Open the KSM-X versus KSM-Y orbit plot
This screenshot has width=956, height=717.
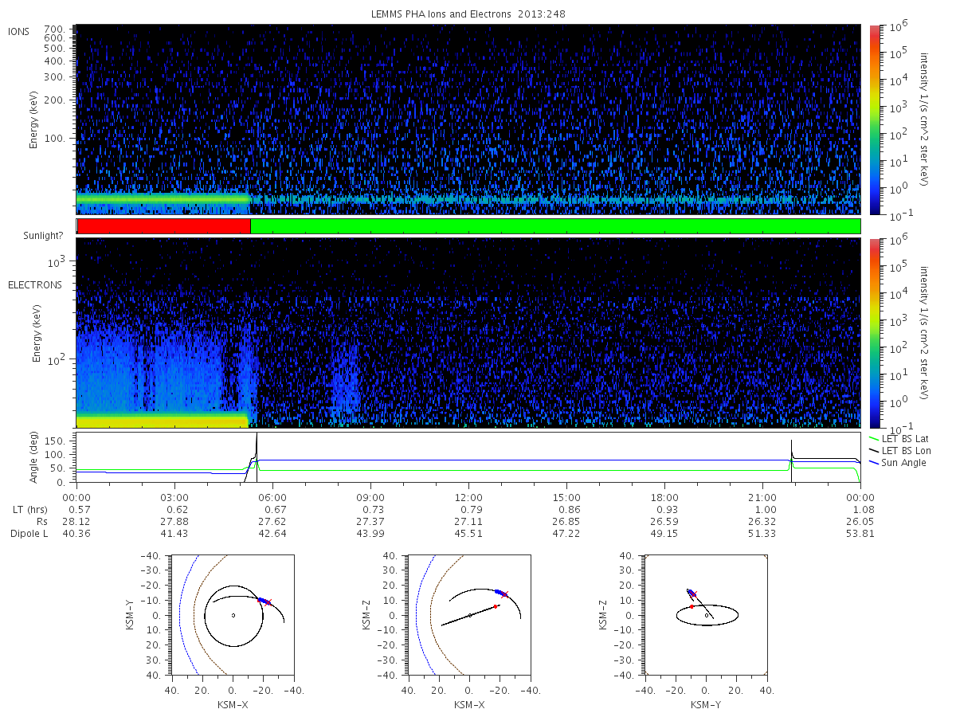coord(233,615)
